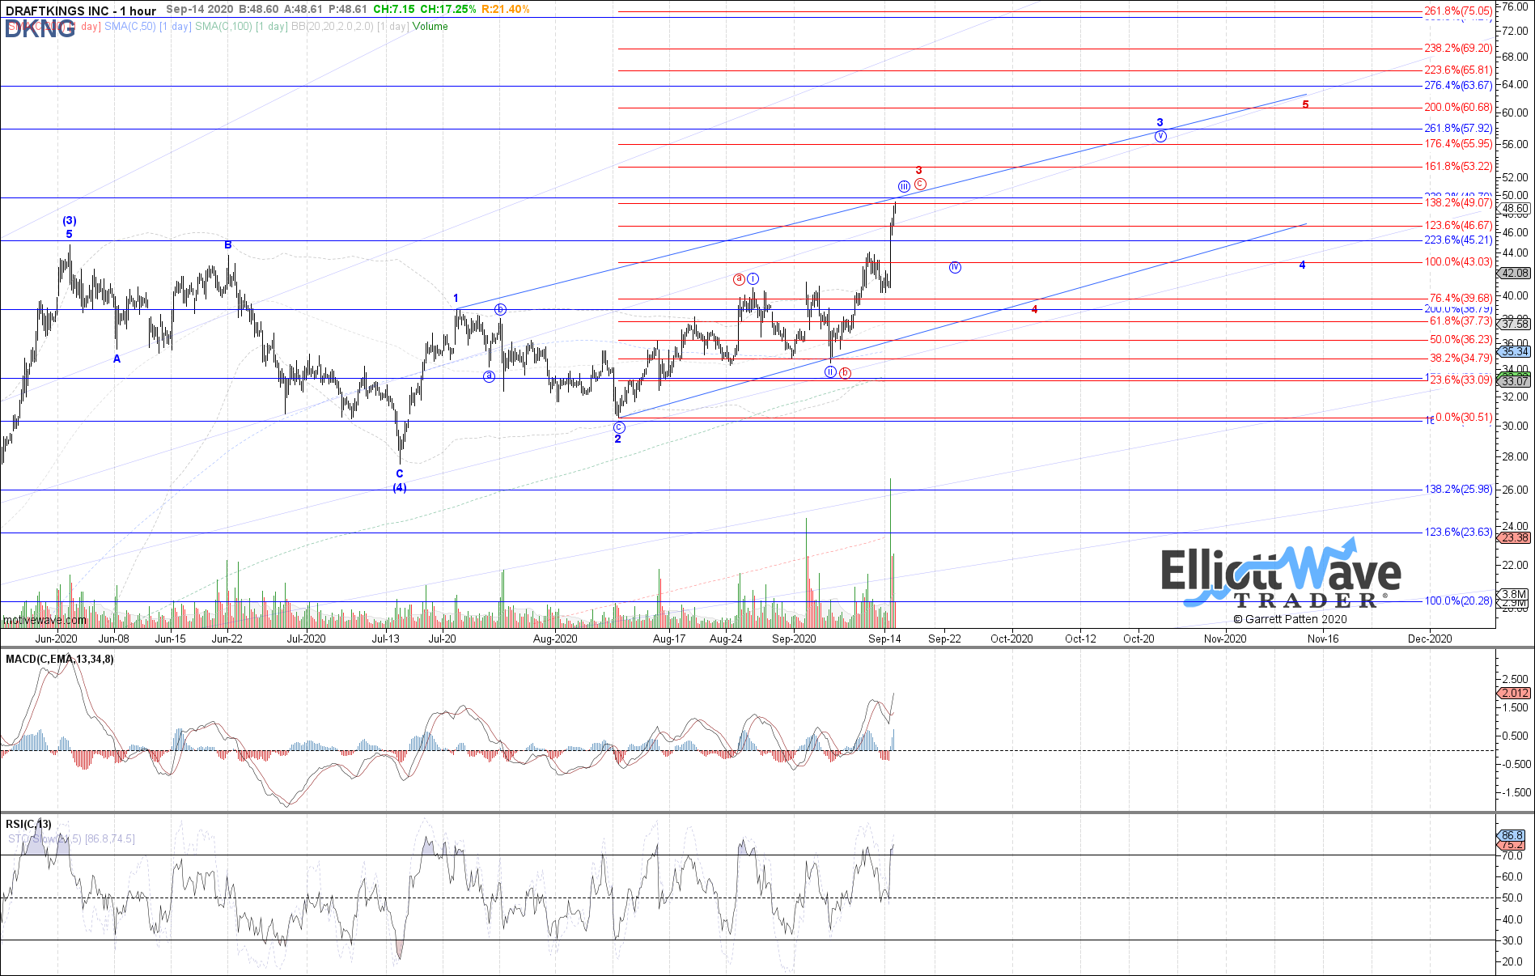Screen dimensions: 1535x976
Task: Click the blue (3) wave label
Action: click(x=70, y=221)
